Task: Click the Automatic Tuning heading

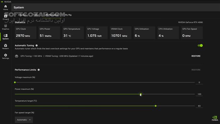Action: 25,46
